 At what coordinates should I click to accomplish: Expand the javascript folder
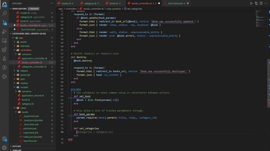click(15, 75)
